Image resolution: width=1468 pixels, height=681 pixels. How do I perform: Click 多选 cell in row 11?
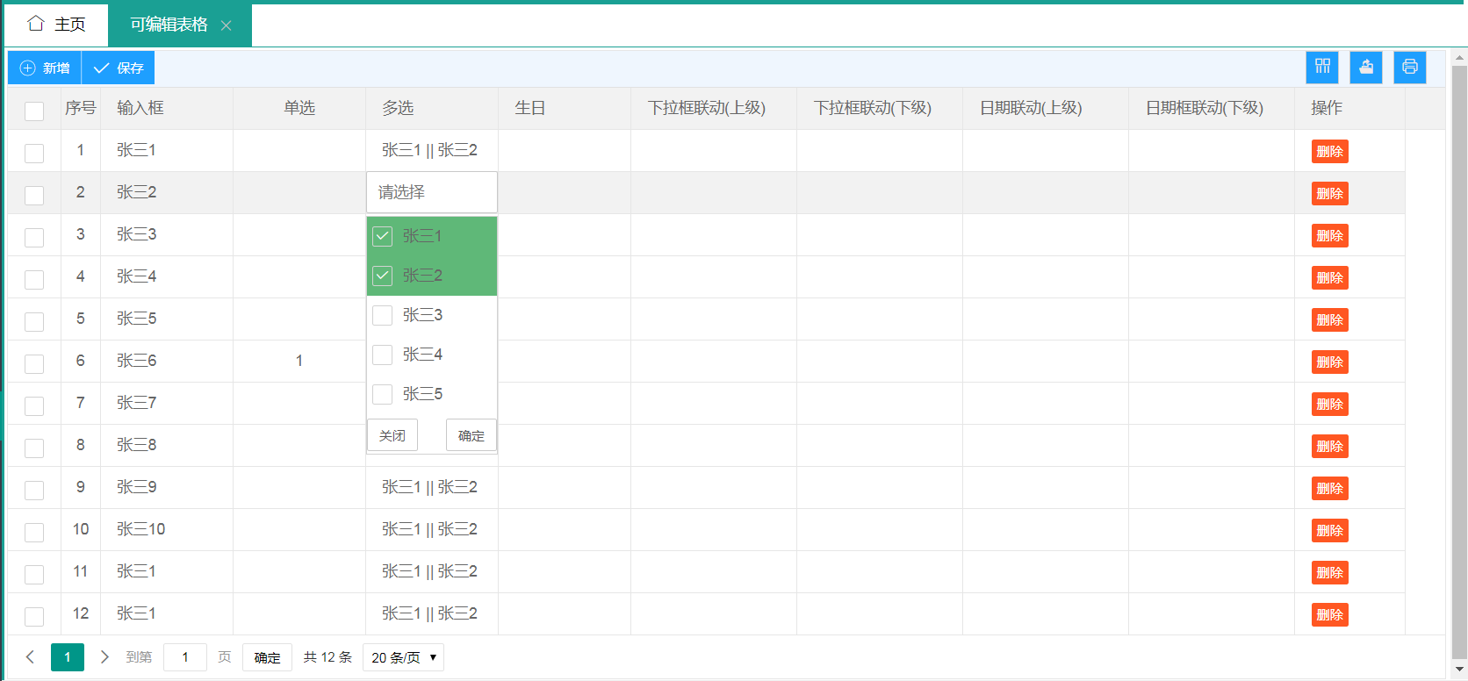coord(432,571)
